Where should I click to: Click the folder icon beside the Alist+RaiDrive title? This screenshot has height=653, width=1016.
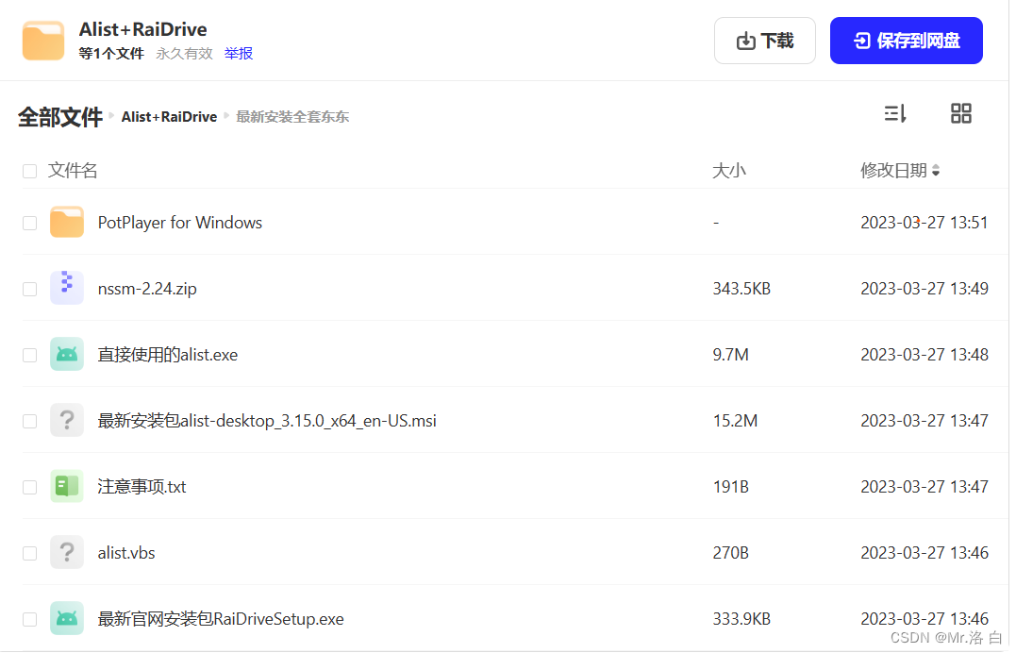pyautogui.click(x=42, y=40)
